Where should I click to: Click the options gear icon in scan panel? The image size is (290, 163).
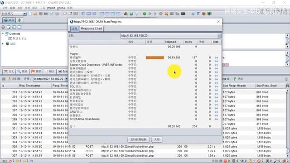point(286,79)
